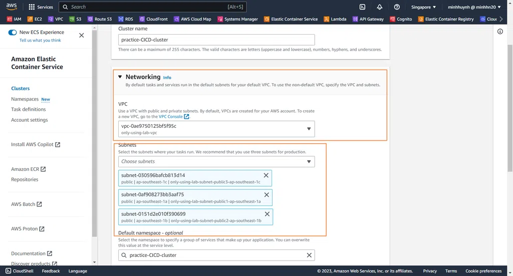Open Documentation external link
513x276 pixels.
pyautogui.click(x=32, y=253)
